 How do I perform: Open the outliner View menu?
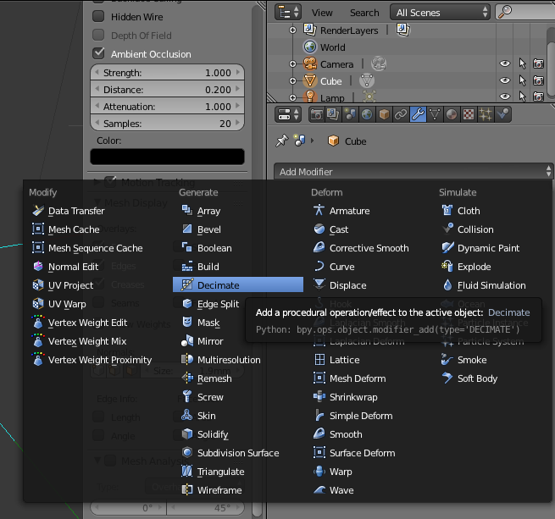(322, 13)
